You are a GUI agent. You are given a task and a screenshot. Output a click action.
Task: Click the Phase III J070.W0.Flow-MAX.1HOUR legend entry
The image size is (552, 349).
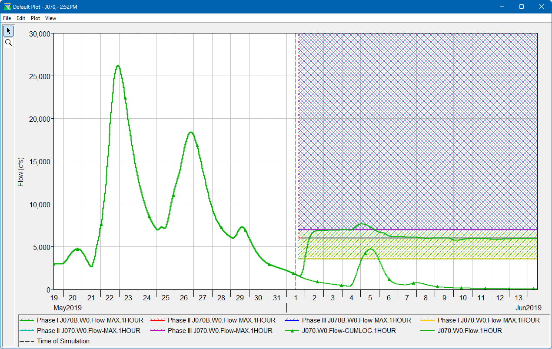pyautogui.click(x=212, y=331)
